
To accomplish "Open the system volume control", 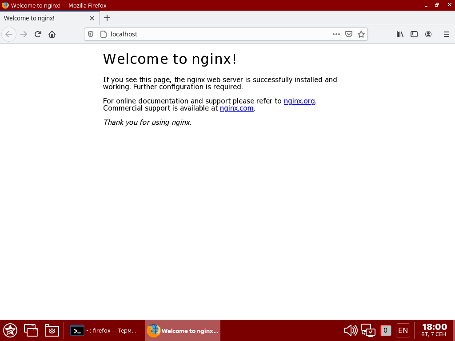I will (351, 330).
